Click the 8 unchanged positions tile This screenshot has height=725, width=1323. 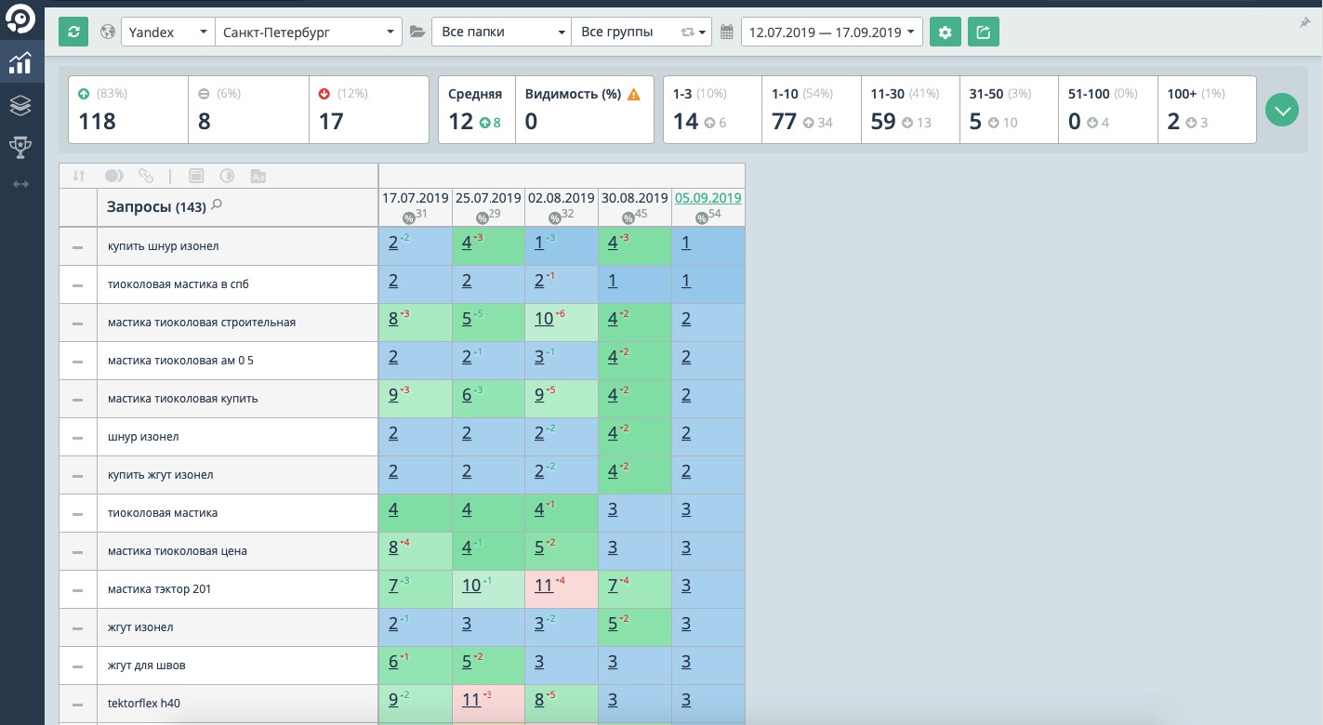[248, 110]
